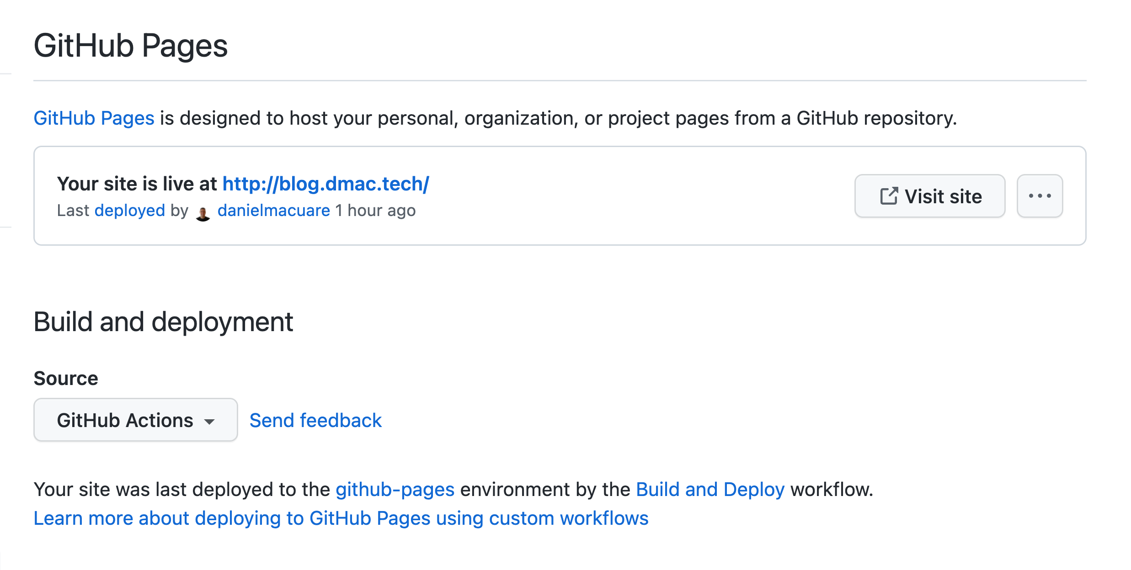Send feedback about the GitHub Actions source

point(315,420)
